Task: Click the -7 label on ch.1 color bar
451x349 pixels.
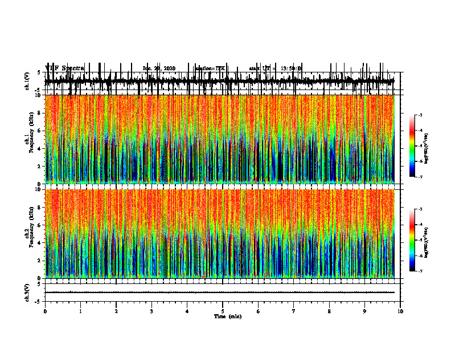Action: 420,177
